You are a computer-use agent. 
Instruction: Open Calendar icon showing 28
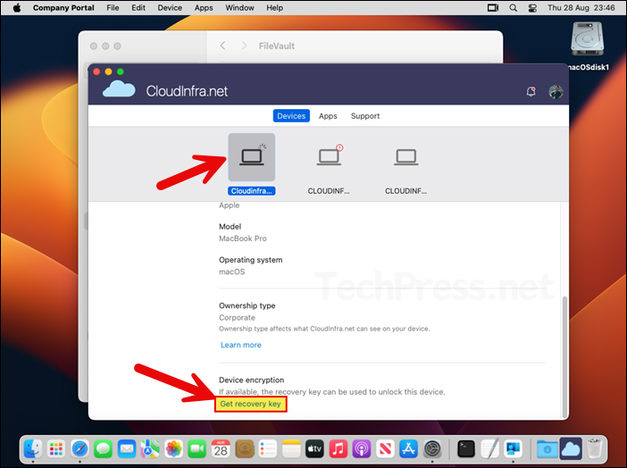[x=221, y=449]
